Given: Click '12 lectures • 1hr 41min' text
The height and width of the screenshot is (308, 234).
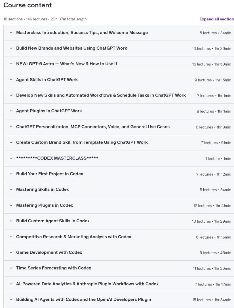Looking at the screenshot, I should click(212, 206).
